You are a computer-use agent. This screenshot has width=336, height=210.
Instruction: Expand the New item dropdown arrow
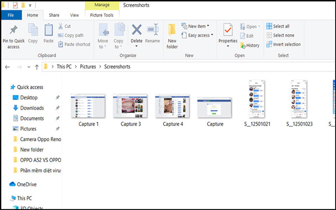click(208, 26)
